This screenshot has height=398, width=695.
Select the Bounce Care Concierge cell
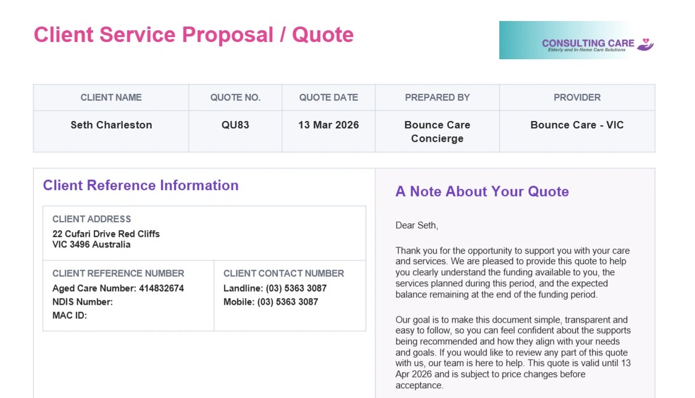[x=437, y=131]
